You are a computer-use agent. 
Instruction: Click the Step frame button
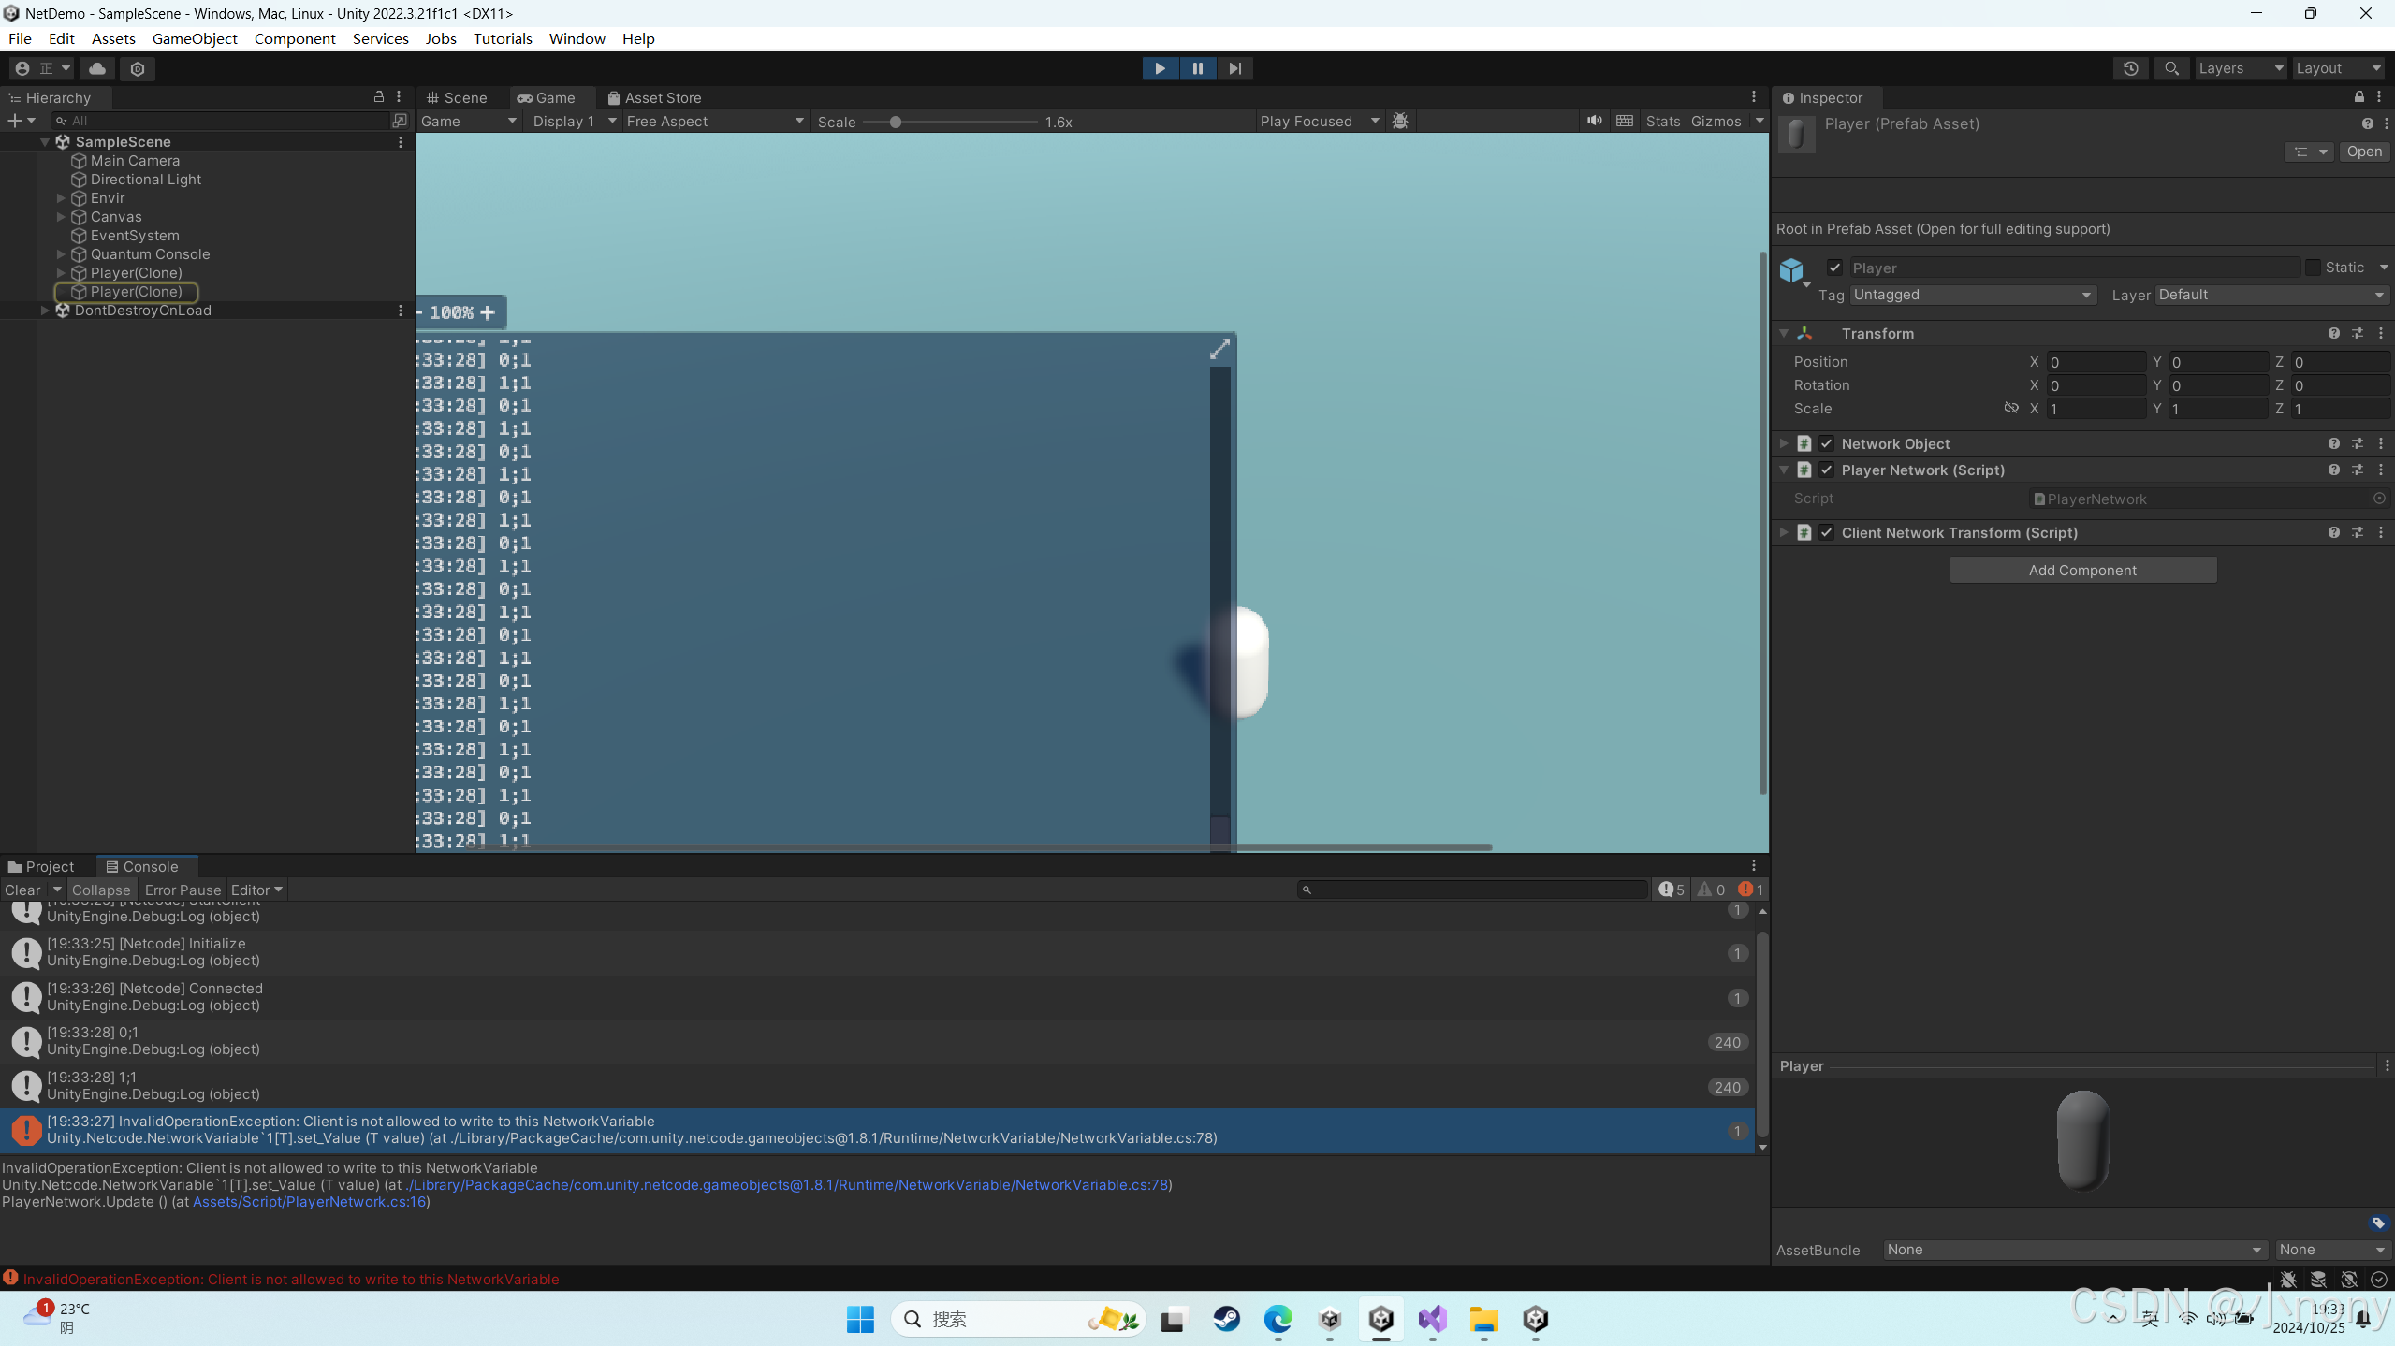pos(1234,67)
